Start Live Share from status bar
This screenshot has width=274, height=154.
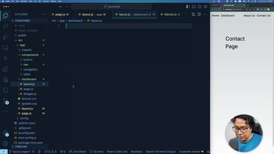pyautogui.click(x=77, y=151)
